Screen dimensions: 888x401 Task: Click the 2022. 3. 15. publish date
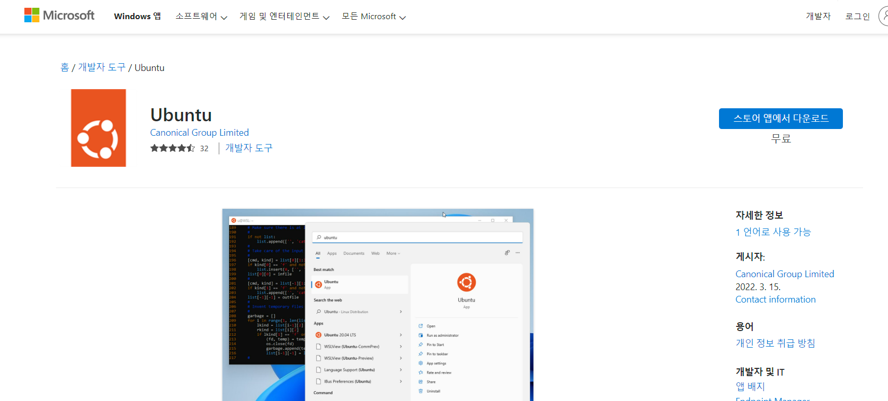(758, 287)
